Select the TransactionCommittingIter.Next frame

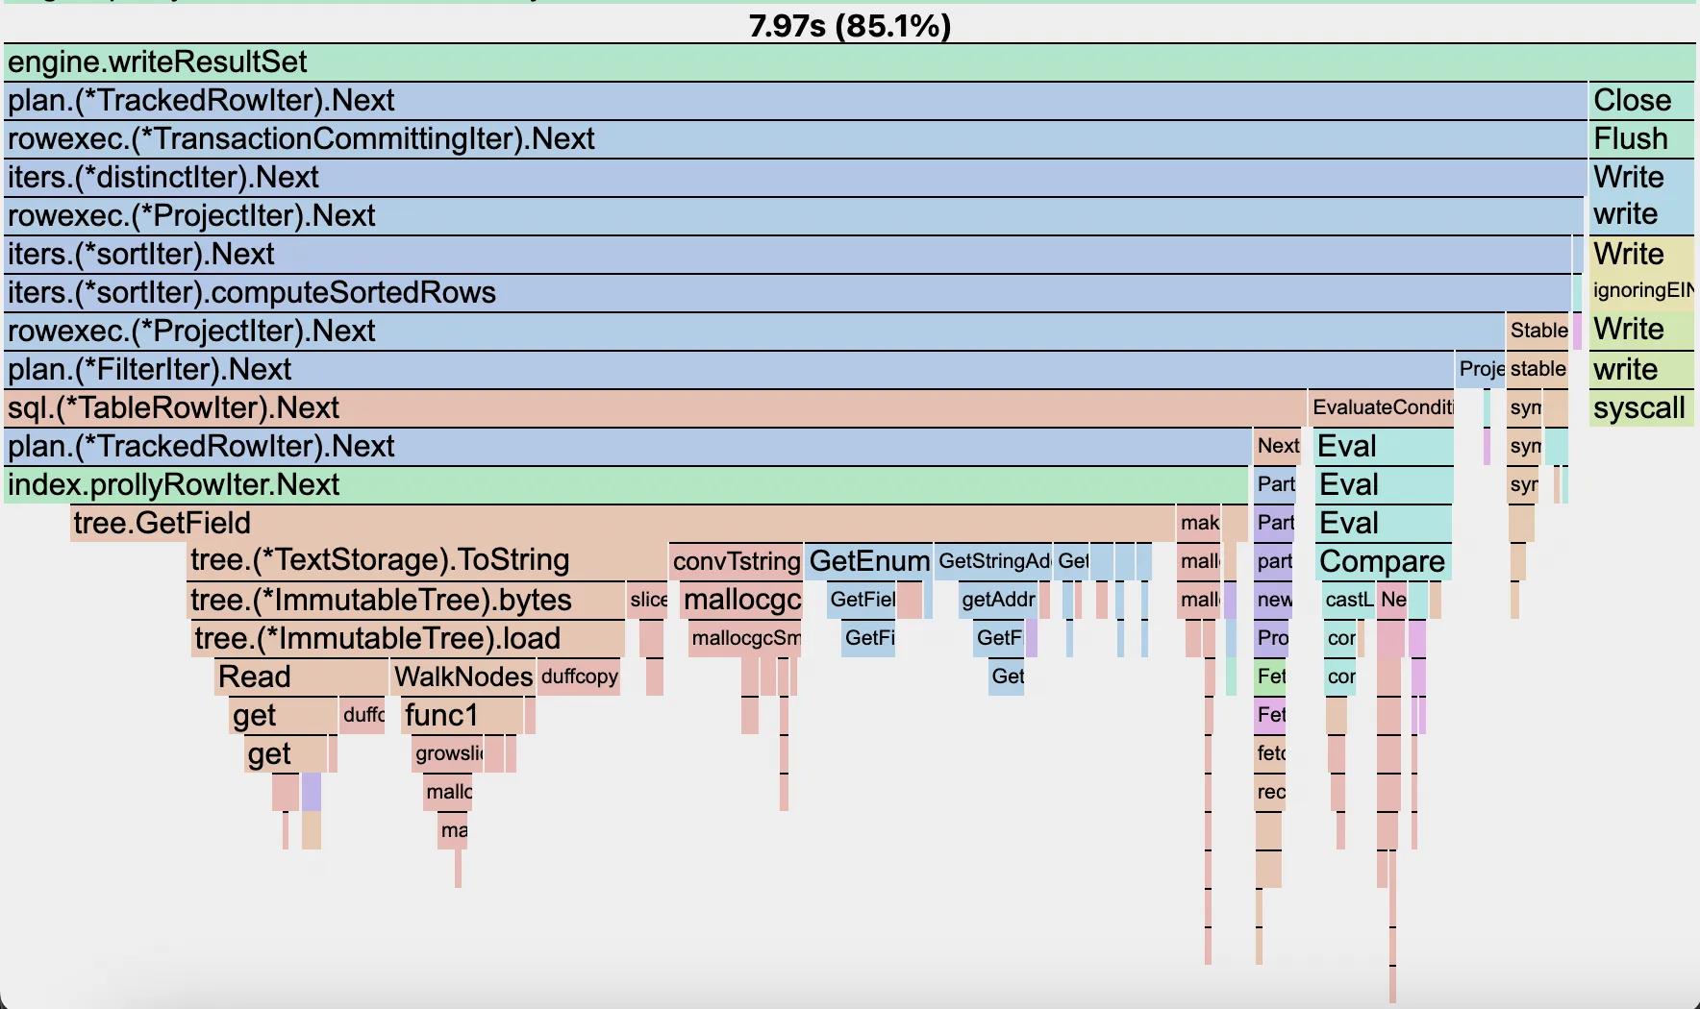tap(794, 139)
